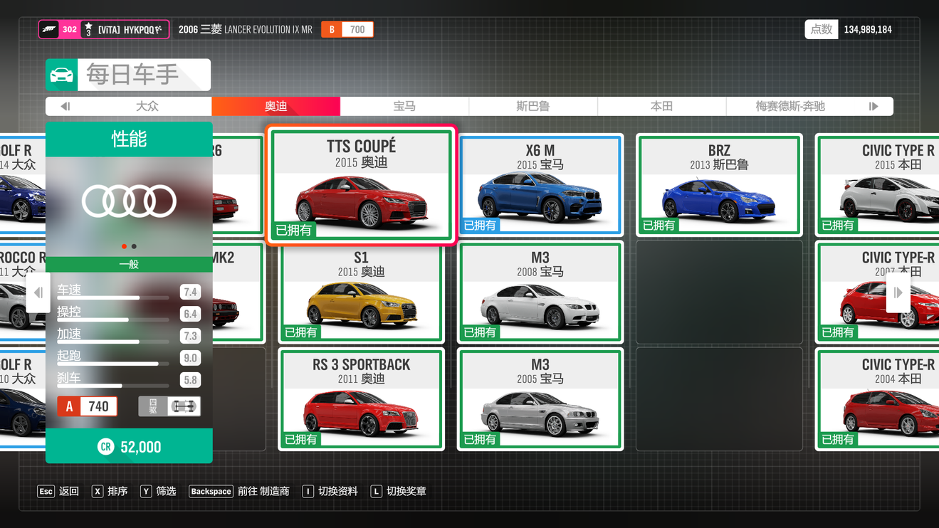The width and height of the screenshot is (939, 528).
Task: Click the A 740 performance class badge
Action: (x=88, y=406)
